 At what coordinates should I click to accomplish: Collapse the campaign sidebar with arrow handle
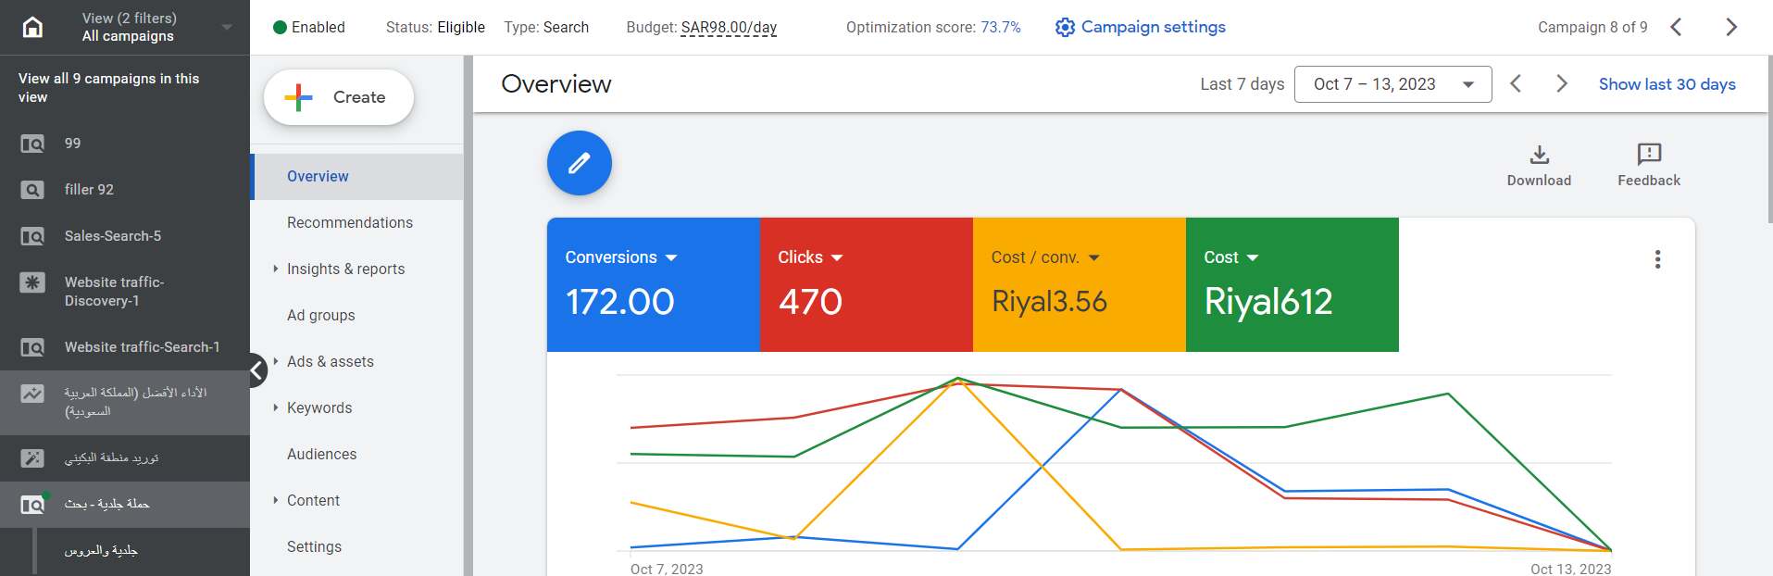(257, 371)
